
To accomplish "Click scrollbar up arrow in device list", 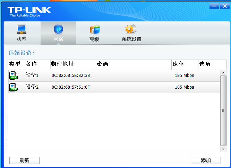I will pyautogui.click(x=223, y=72).
